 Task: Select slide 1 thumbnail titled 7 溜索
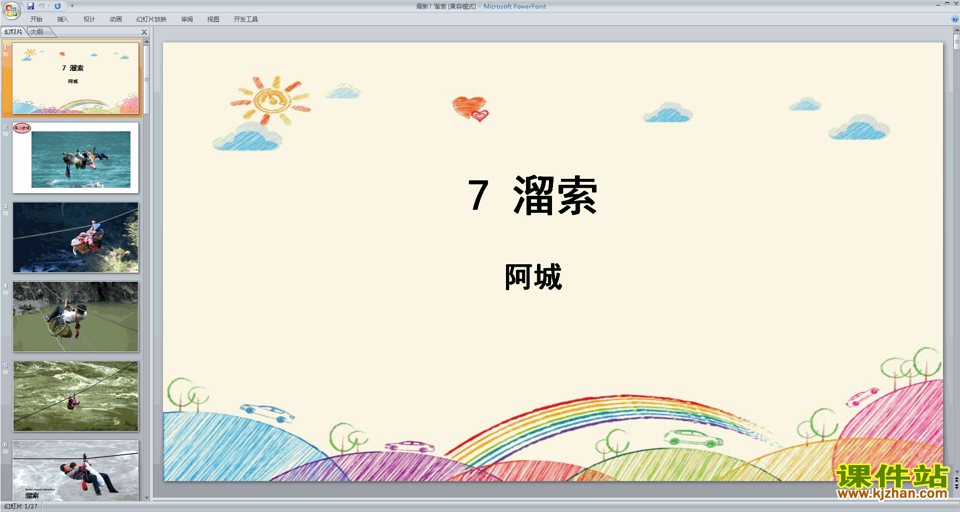[75, 78]
